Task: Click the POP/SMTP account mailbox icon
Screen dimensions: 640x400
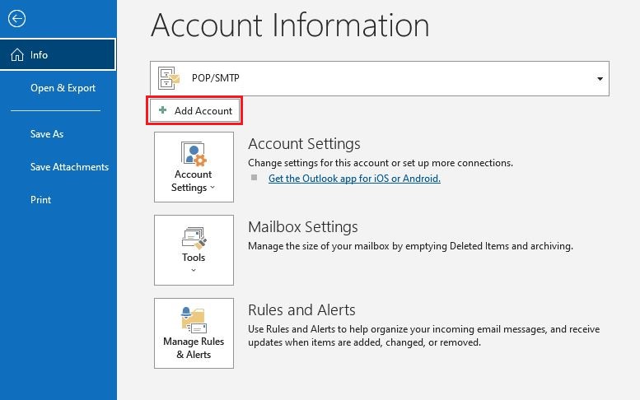Action: click(169, 78)
